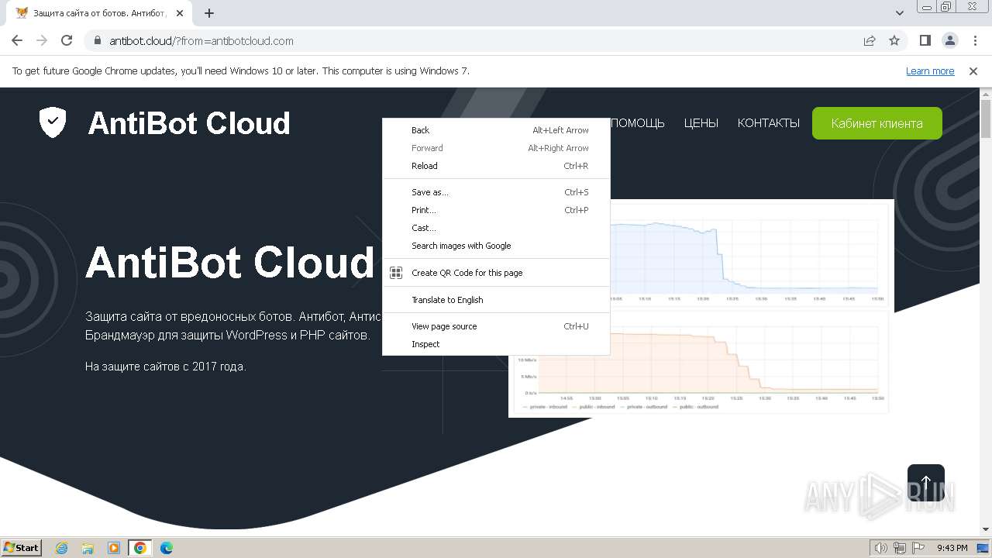Click the ПОМОЩЬ navigation link
The image size is (992, 558).
point(638,123)
